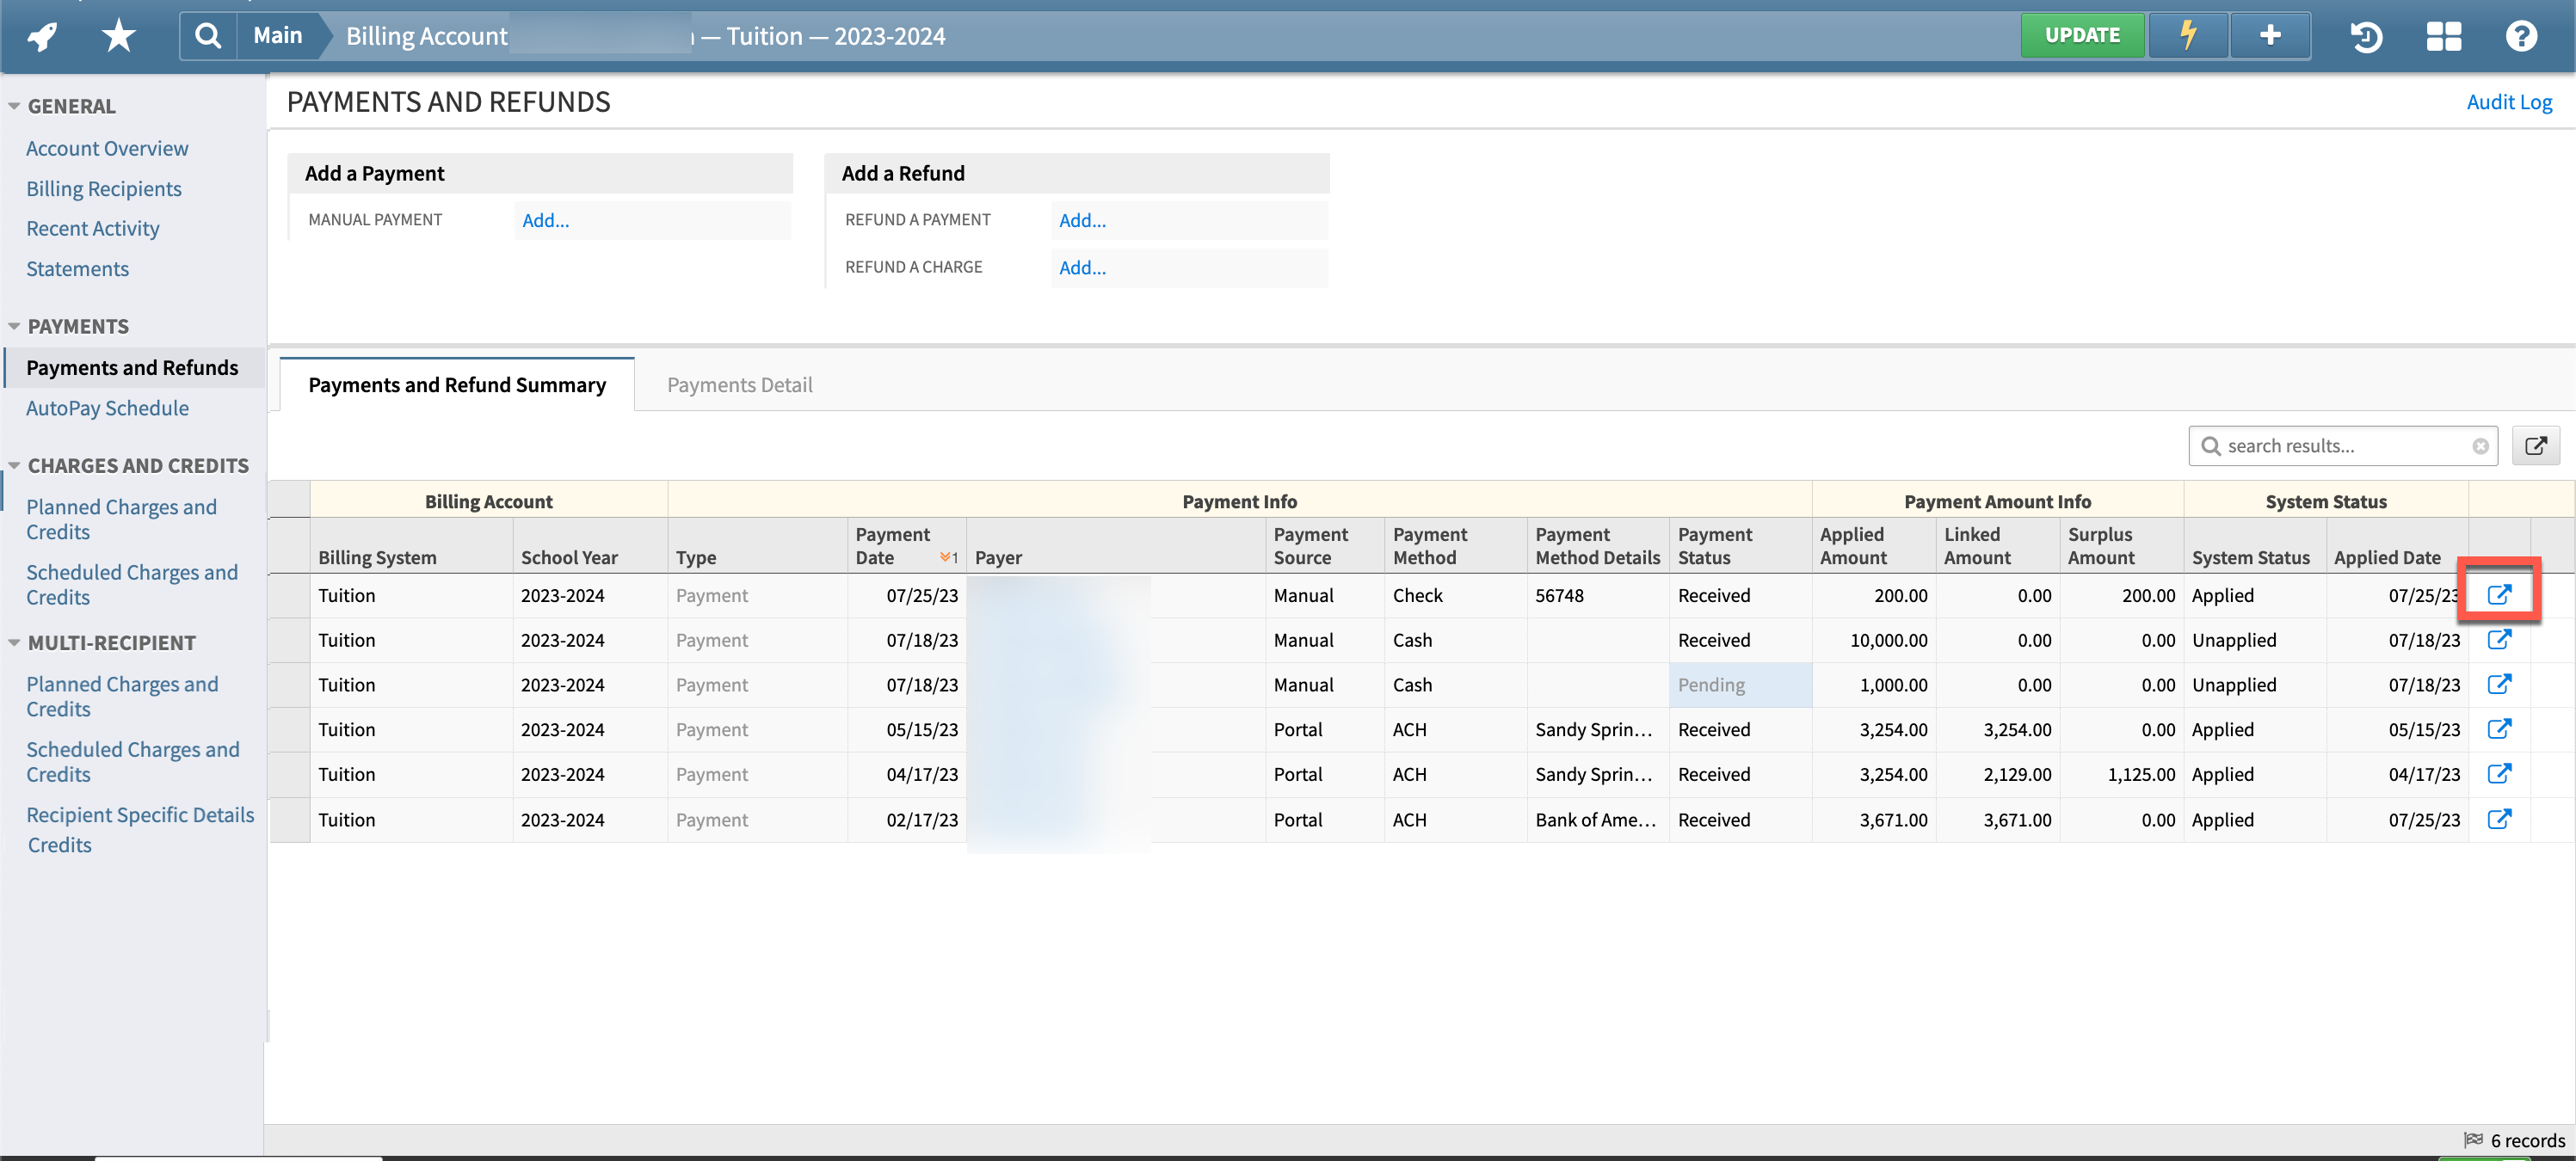
Task: Click the search magnifier beside Main breadcrumb
Action: coord(208,35)
